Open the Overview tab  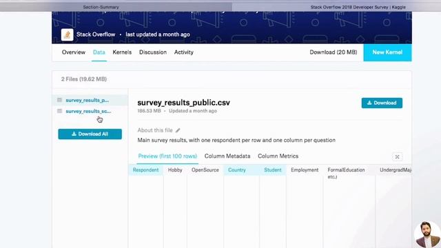pyautogui.click(x=74, y=52)
